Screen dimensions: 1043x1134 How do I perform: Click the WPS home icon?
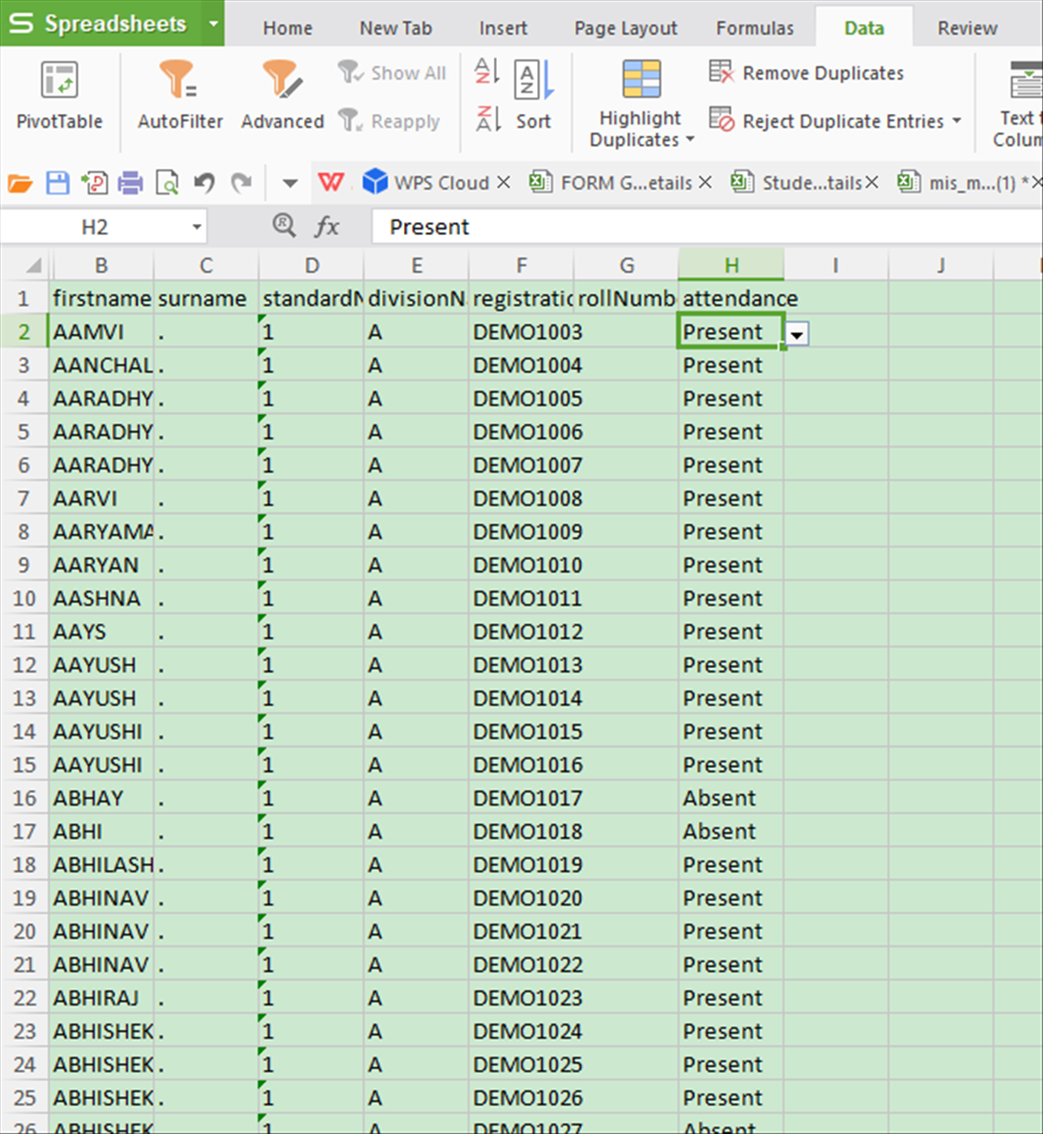tap(331, 183)
